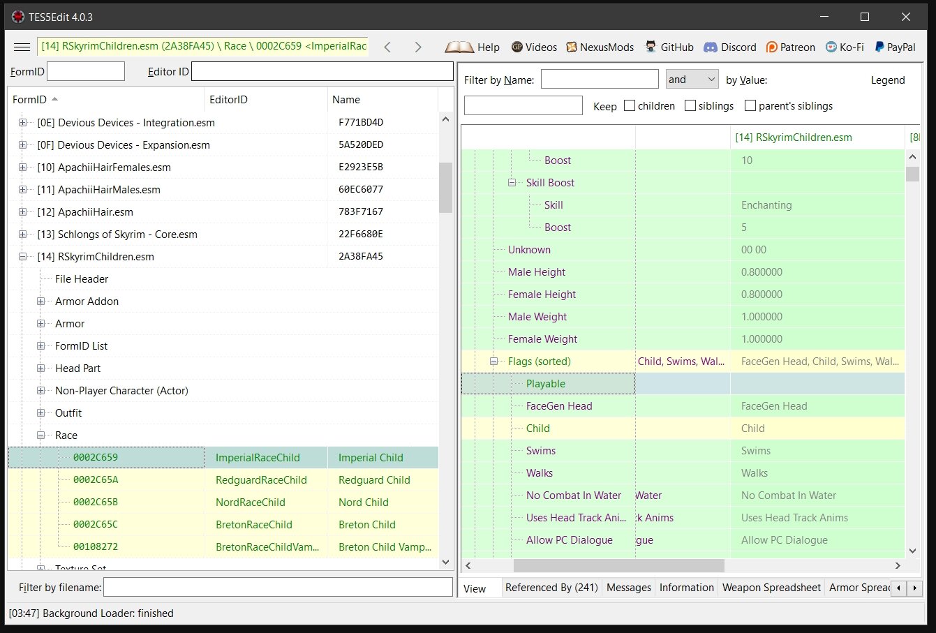Open the NexusMods link
The width and height of the screenshot is (936, 633).
point(600,47)
